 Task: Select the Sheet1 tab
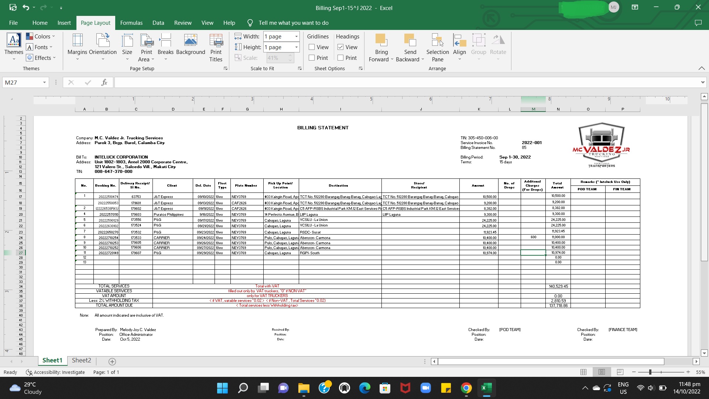coord(52,360)
